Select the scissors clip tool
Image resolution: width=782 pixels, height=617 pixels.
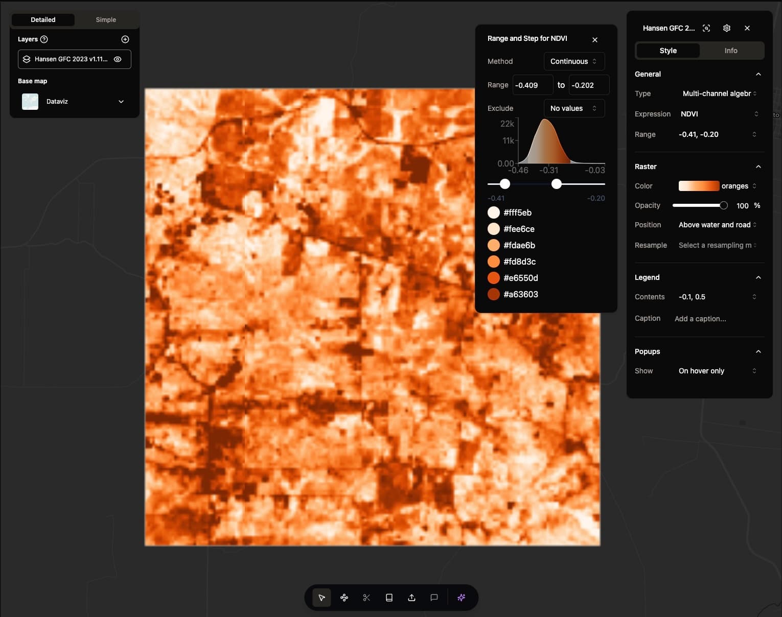[x=366, y=598]
